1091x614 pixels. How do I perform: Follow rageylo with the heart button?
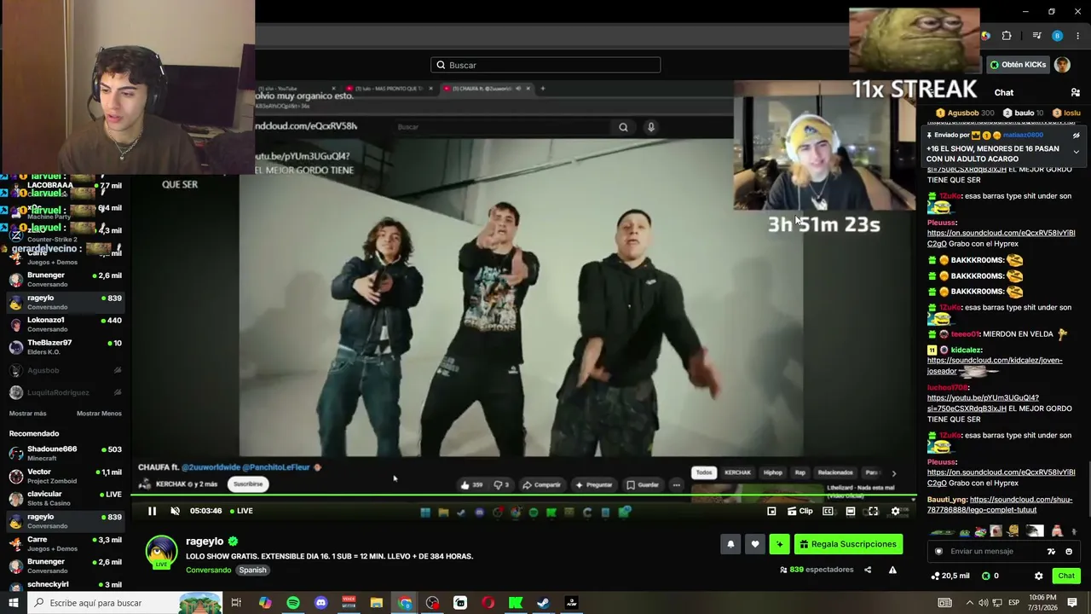[x=754, y=544]
